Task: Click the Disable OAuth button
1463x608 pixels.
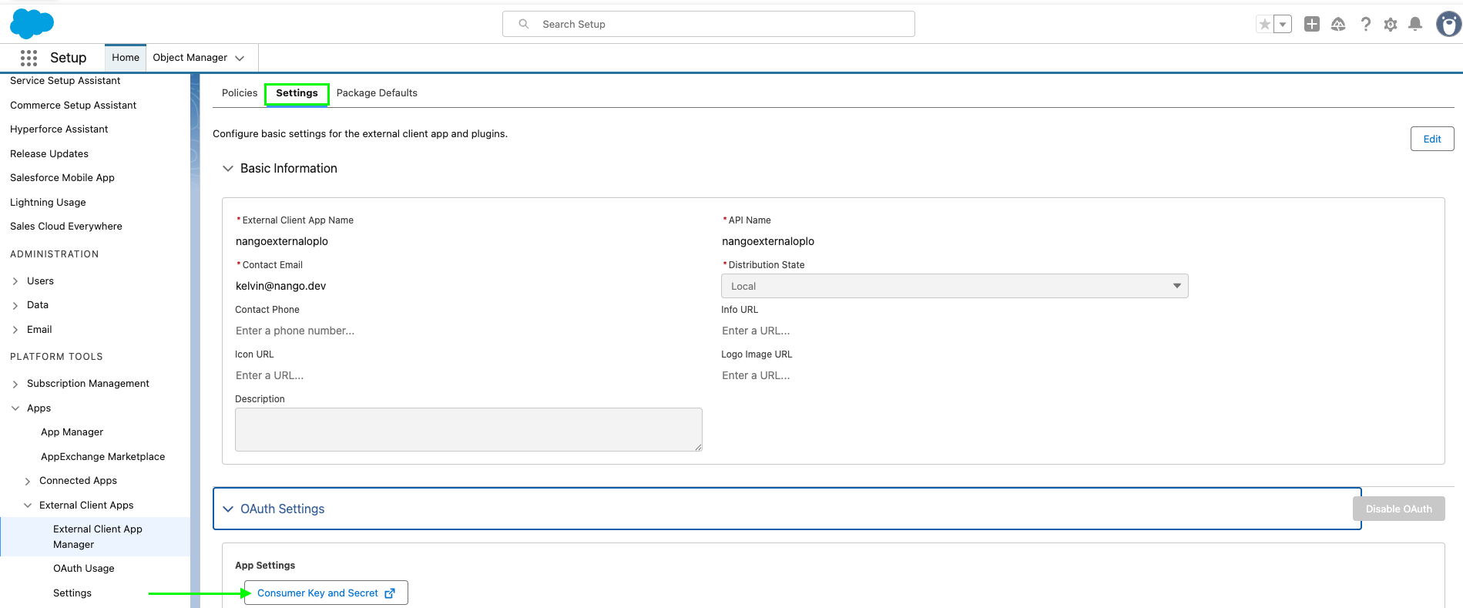Action: (x=1398, y=509)
